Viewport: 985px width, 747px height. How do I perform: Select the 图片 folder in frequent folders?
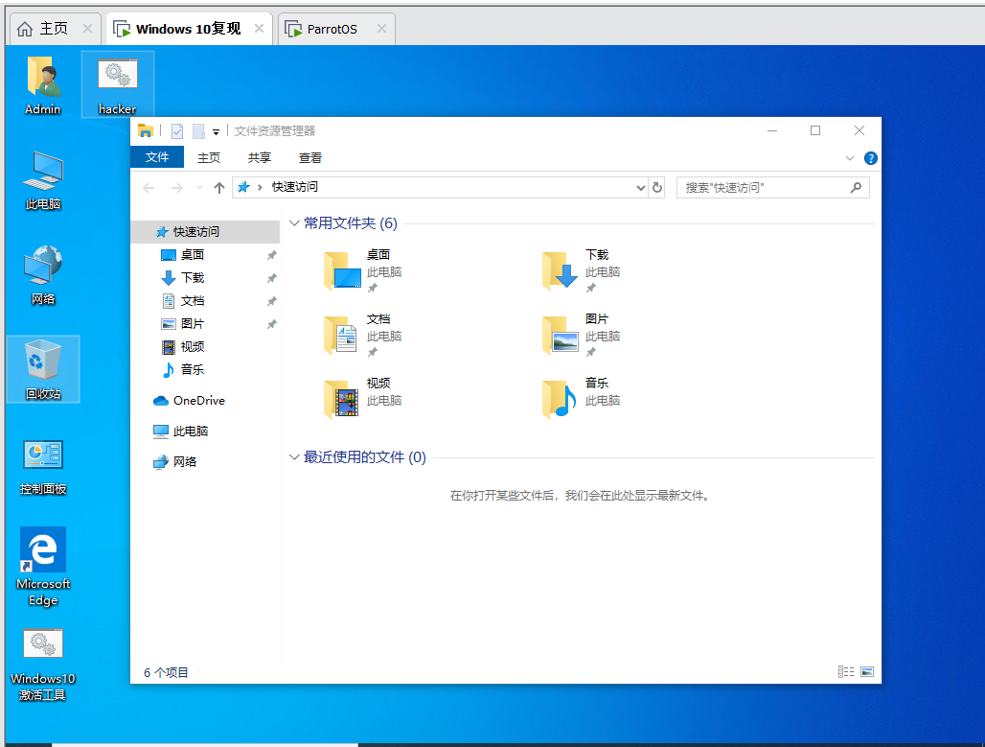tap(583, 335)
